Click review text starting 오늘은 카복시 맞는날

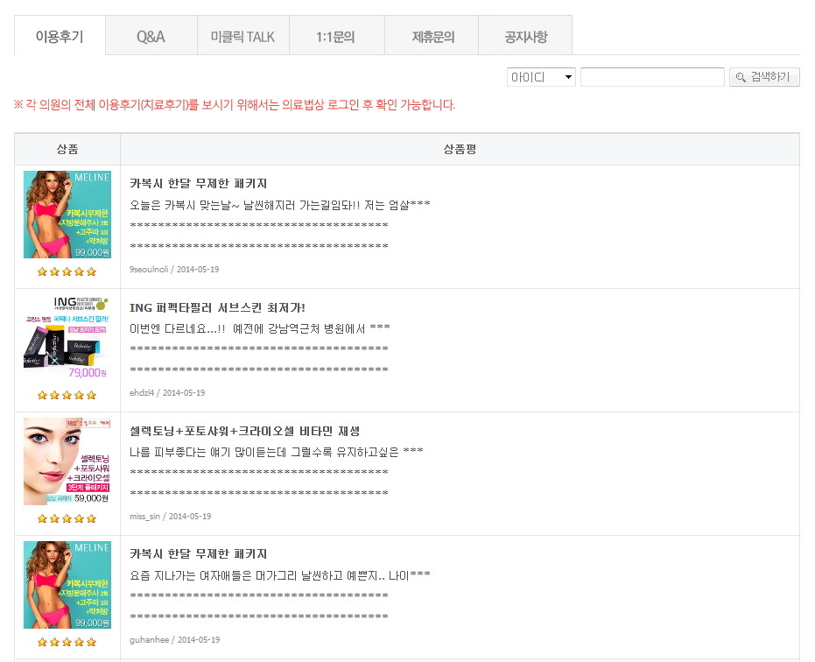(x=279, y=205)
